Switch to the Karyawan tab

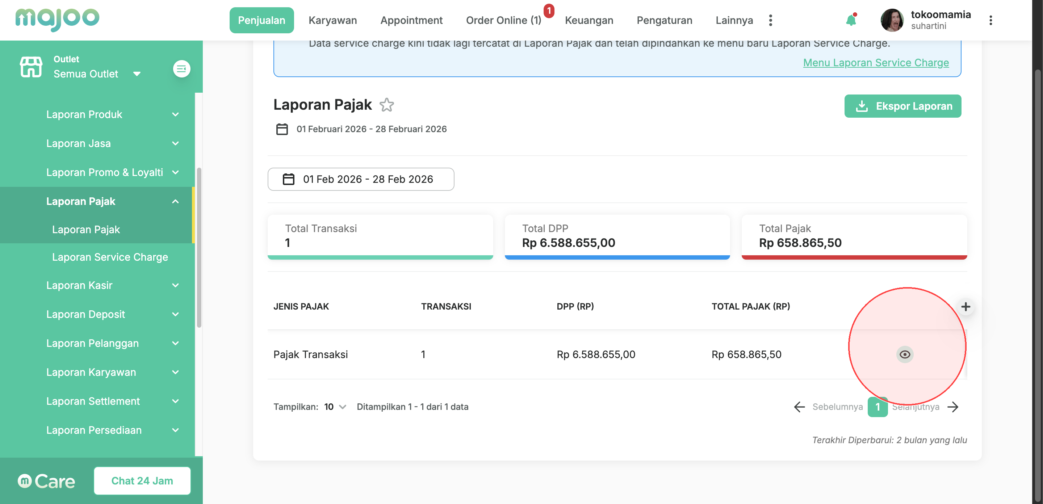(332, 20)
